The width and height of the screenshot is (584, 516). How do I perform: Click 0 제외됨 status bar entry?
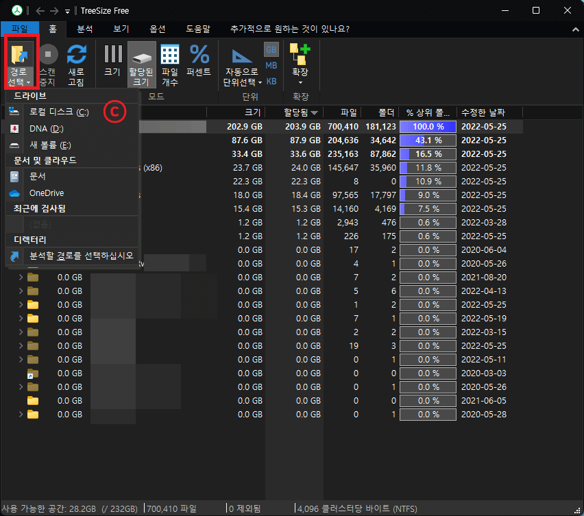pyautogui.click(x=245, y=508)
